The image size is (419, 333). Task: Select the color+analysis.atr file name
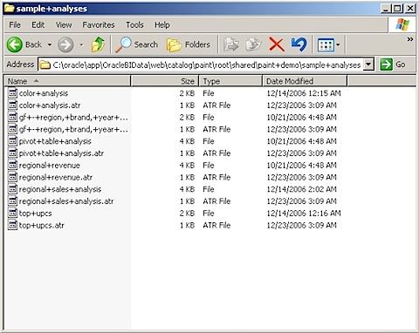50,105
